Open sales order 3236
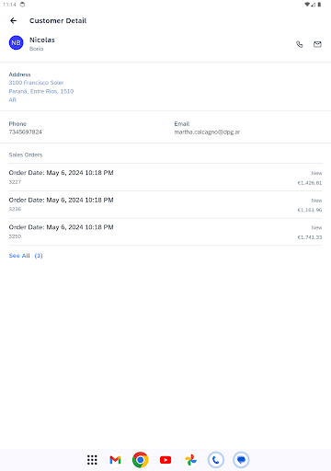The width and height of the screenshot is (331, 471). (165, 204)
